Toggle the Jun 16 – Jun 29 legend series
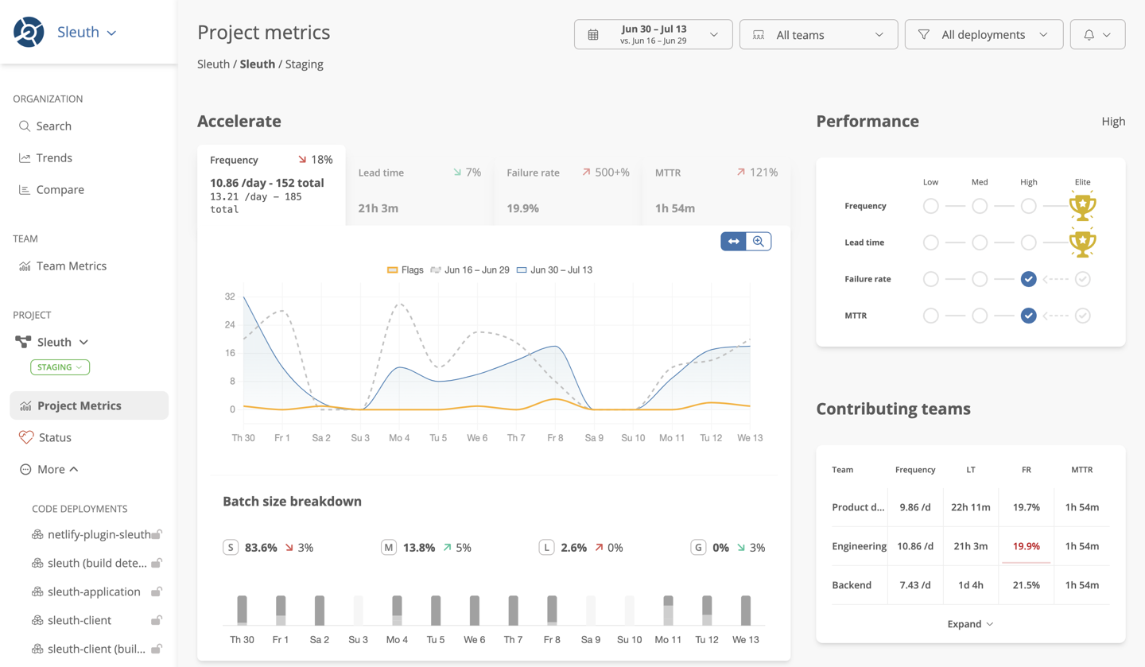1145x667 pixels. tap(470, 270)
